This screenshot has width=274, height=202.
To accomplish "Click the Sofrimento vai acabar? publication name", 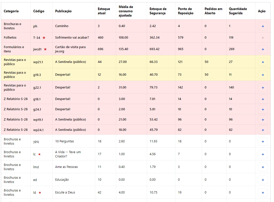I will [72, 38].
